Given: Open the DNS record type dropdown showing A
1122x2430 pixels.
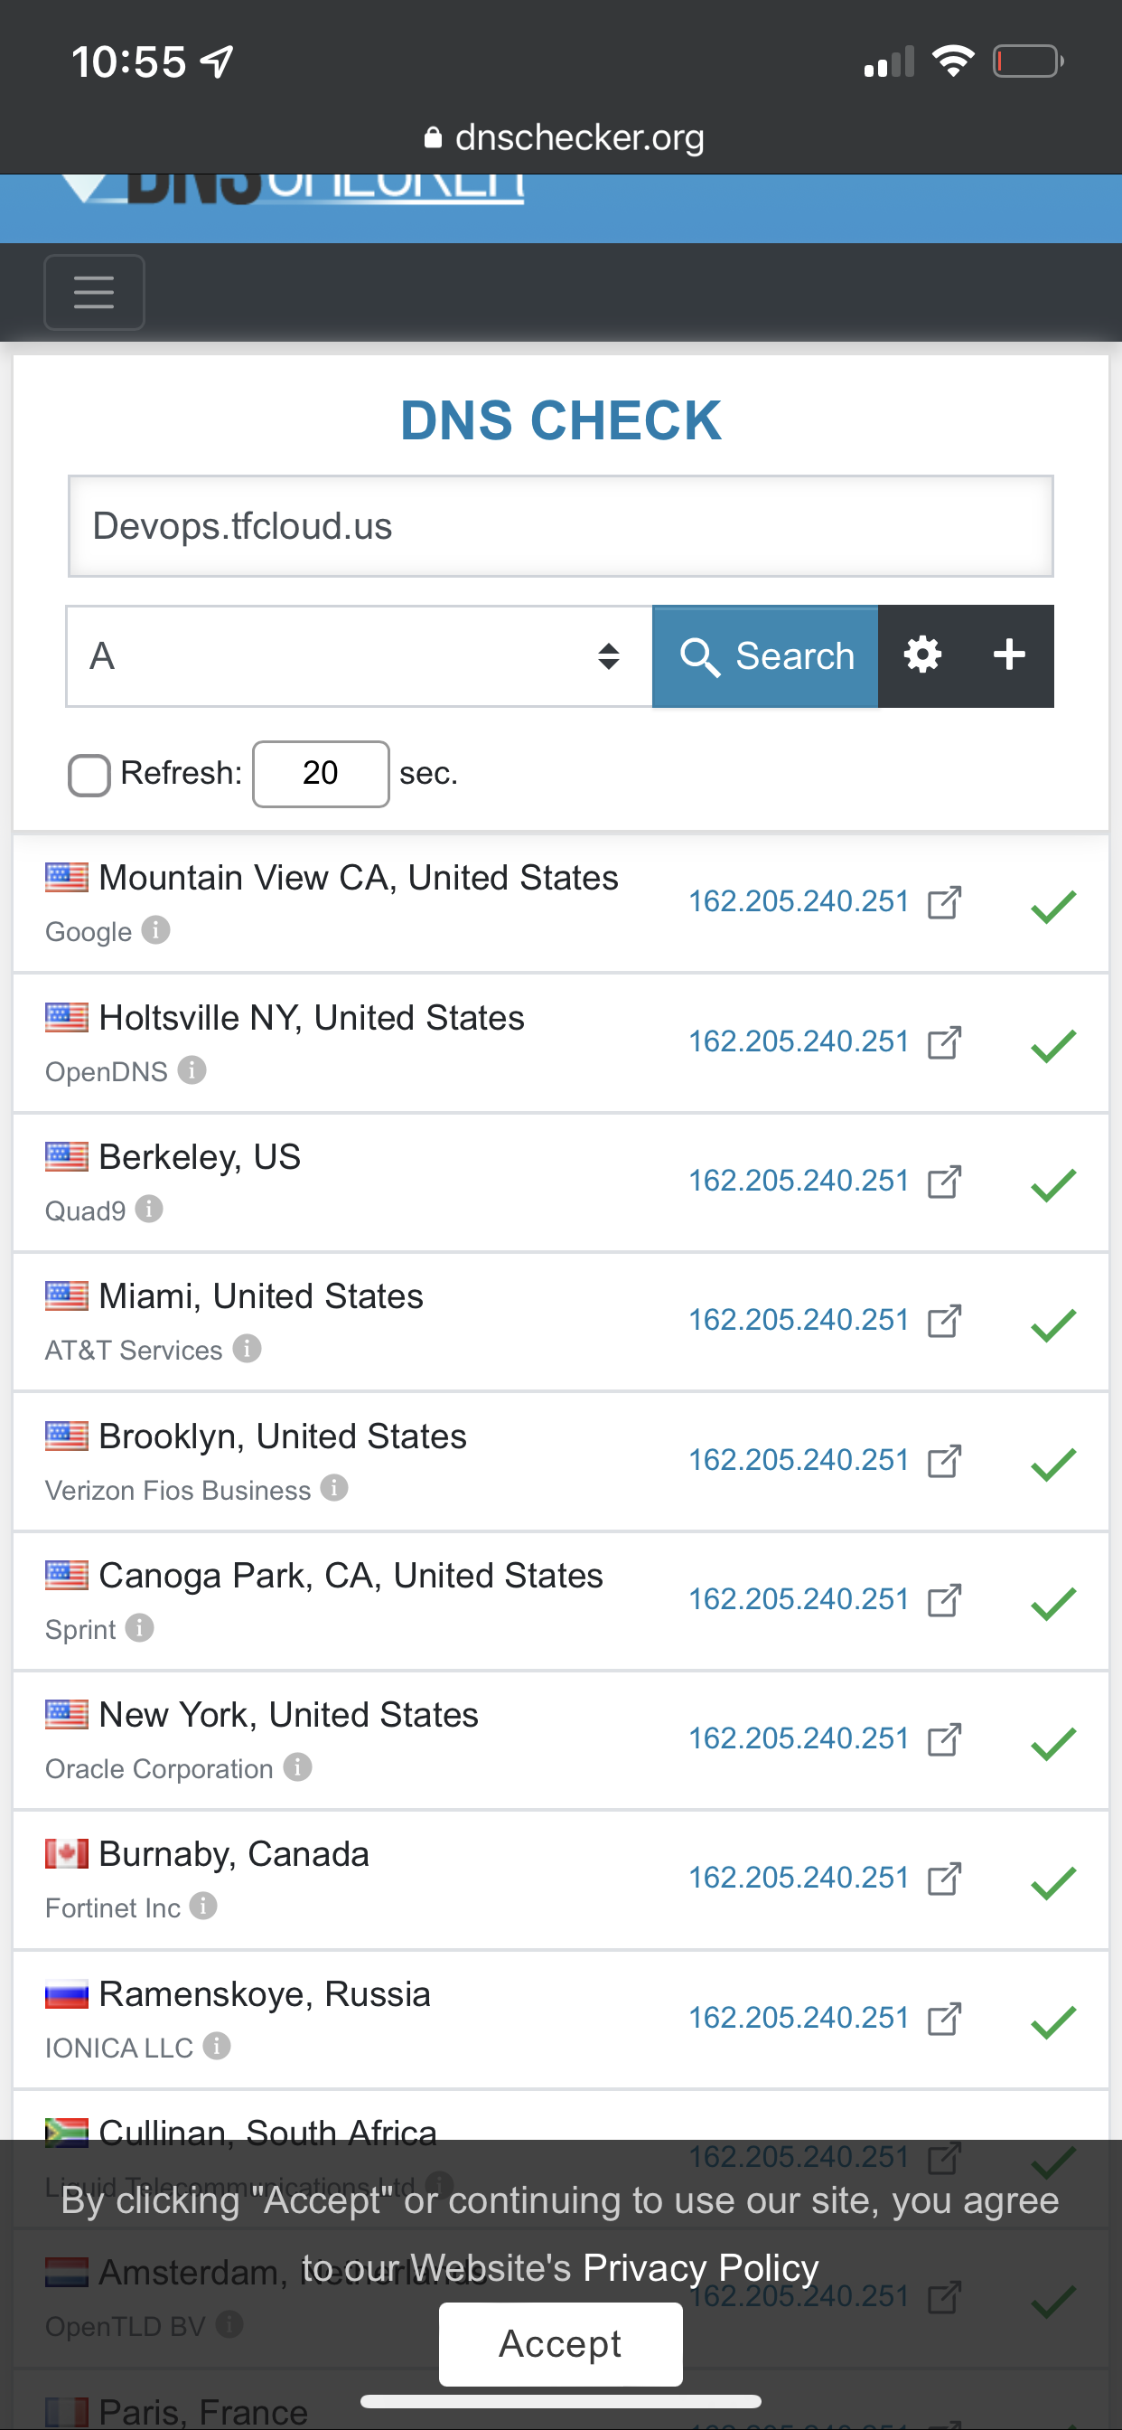Looking at the screenshot, I should (359, 655).
